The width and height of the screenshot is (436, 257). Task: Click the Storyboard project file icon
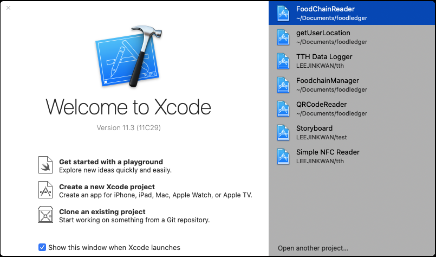(x=283, y=132)
